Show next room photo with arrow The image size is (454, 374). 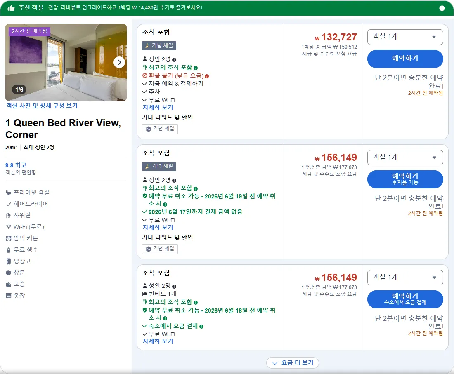pyautogui.click(x=119, y=62)
